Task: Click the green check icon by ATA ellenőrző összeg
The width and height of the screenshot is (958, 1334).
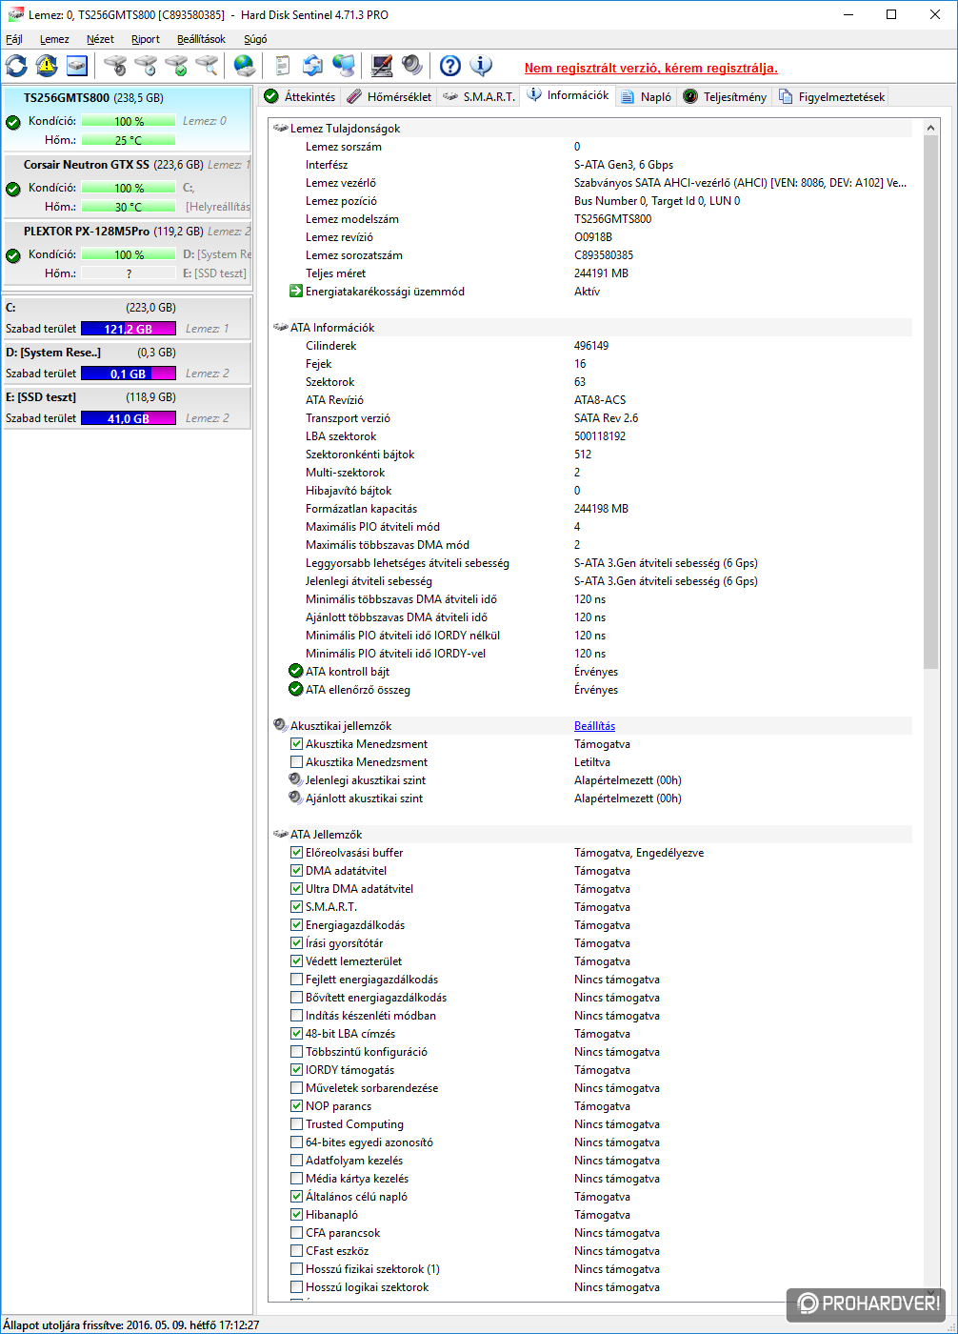Action: [x=296, y=690]
